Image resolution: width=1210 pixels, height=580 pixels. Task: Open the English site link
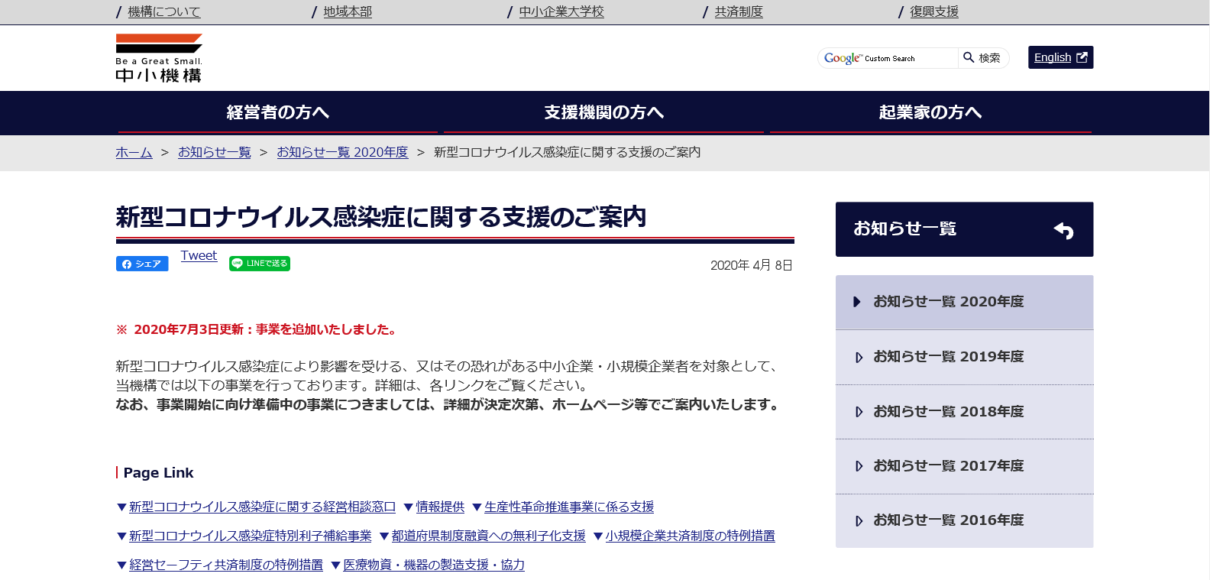(1060, 57)
